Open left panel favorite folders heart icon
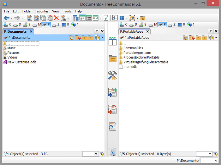Viewport: 221px width, 165px height. tap(78, 38)
